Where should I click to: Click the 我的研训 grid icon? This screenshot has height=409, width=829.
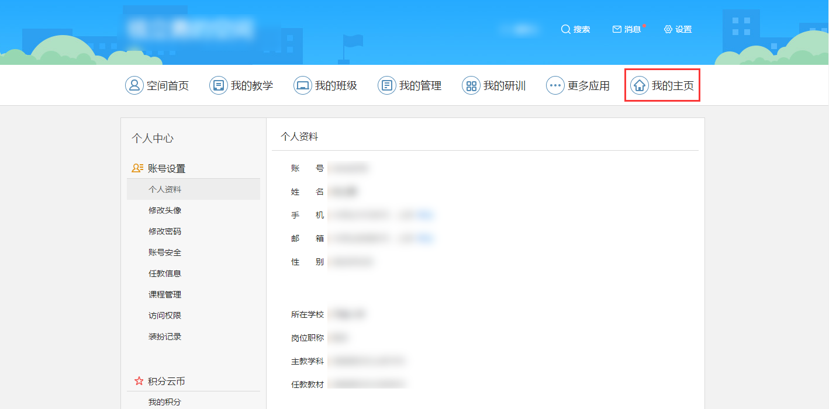click(x=471, y=86)
